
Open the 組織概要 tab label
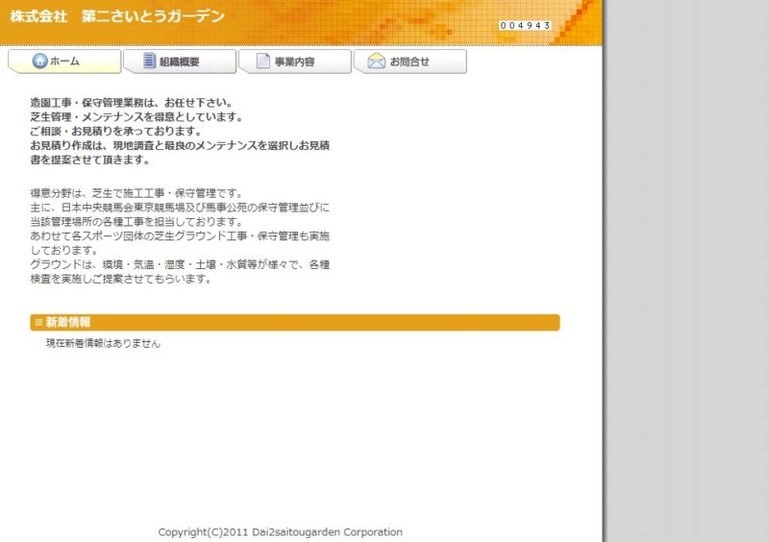coord(180,62)
